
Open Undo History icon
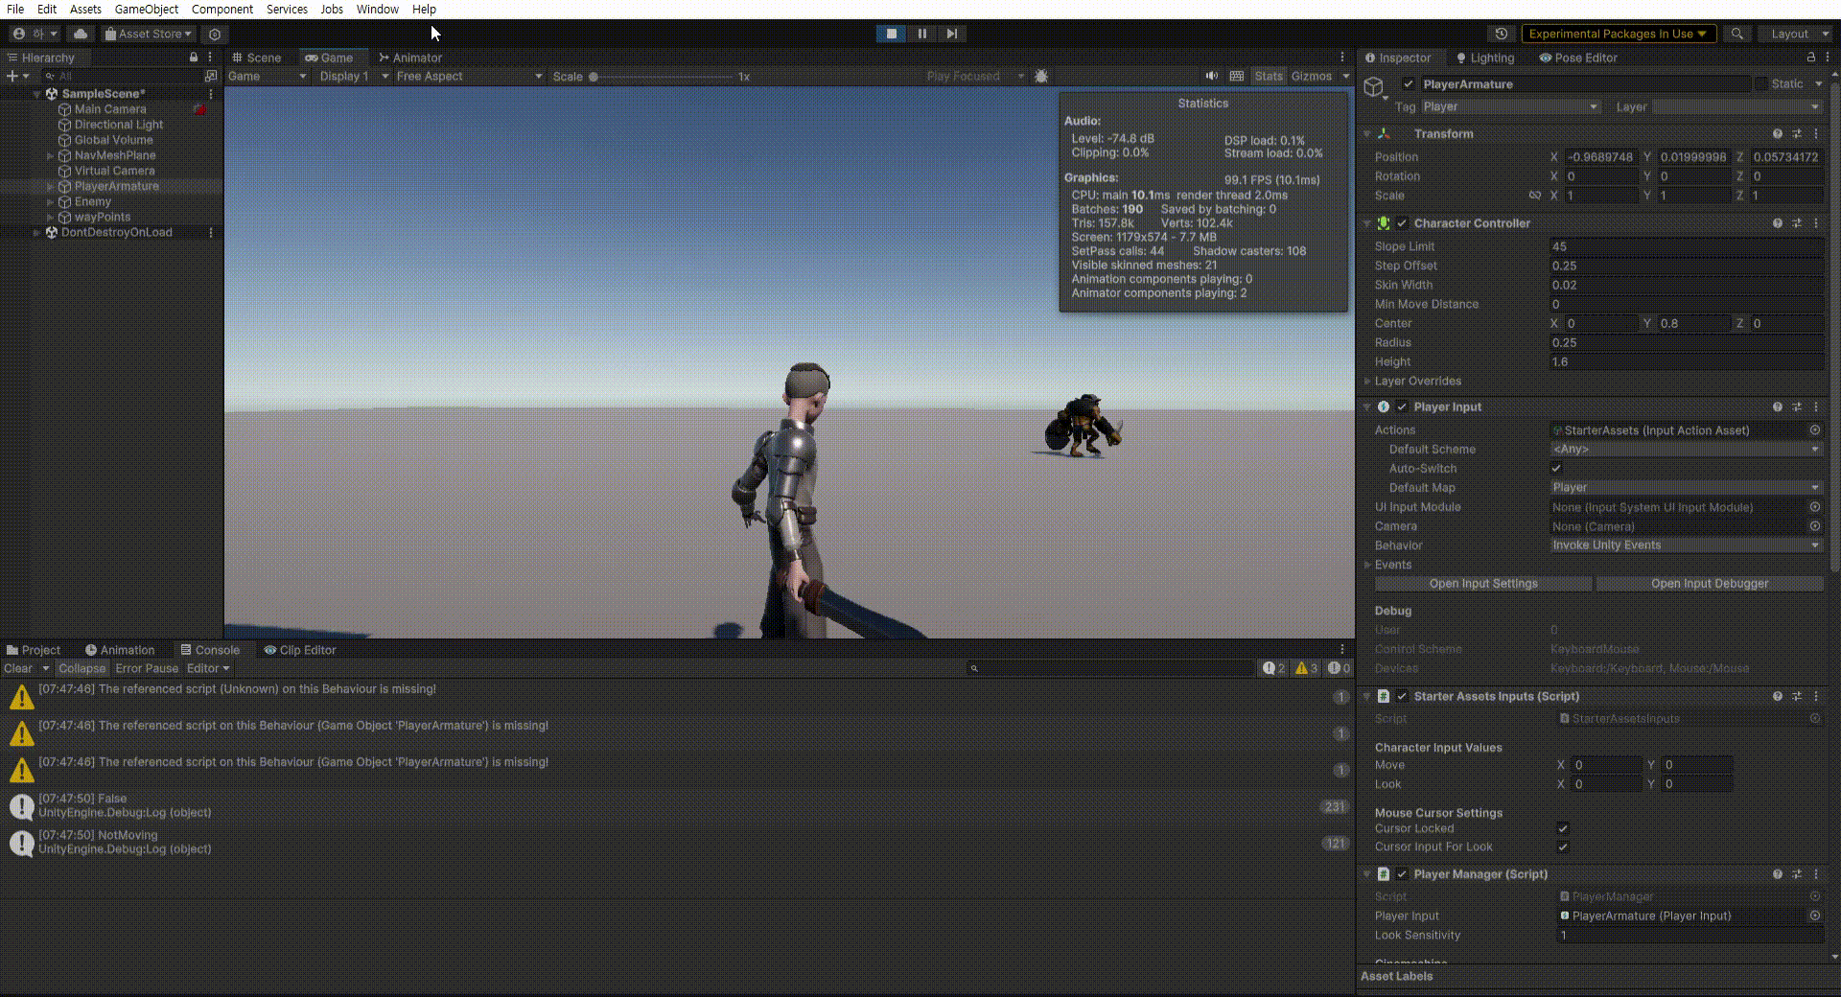point(1502,34)
